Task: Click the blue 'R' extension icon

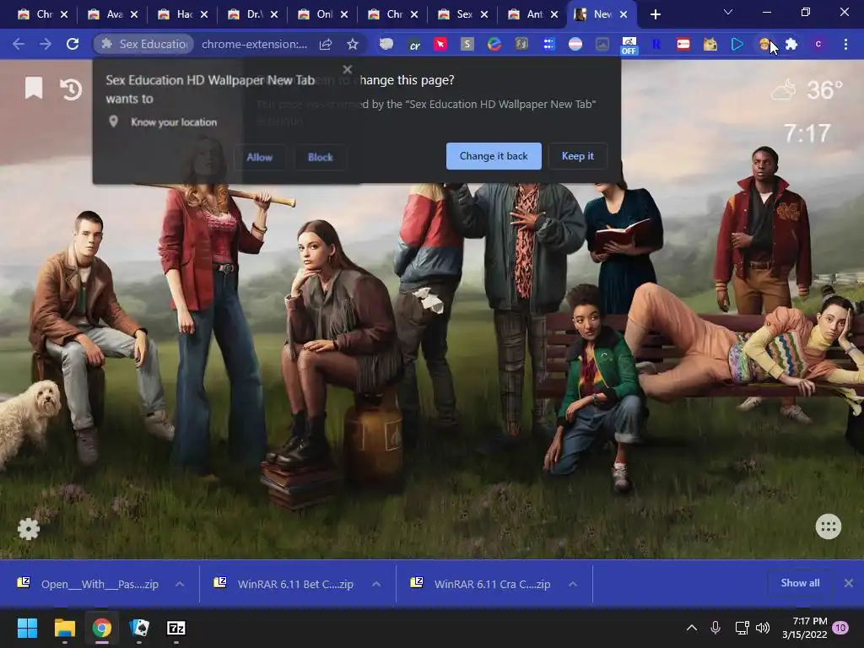Action: pyautogui.click(x=656, y=44)
